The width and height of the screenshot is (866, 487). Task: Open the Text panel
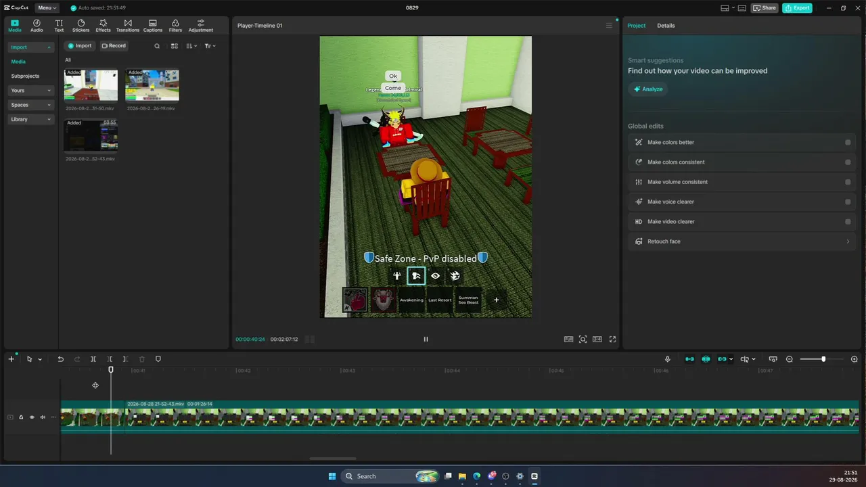59,26
